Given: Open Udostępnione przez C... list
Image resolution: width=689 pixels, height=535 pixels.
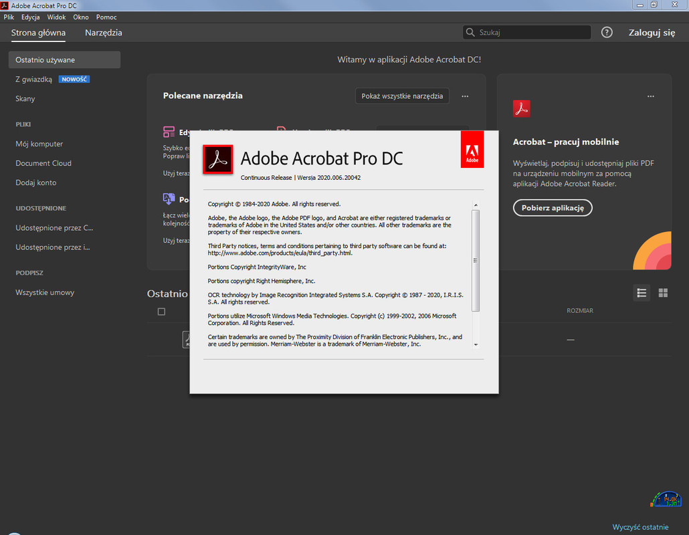Looking at the screenshot, I should coord(54,227).
